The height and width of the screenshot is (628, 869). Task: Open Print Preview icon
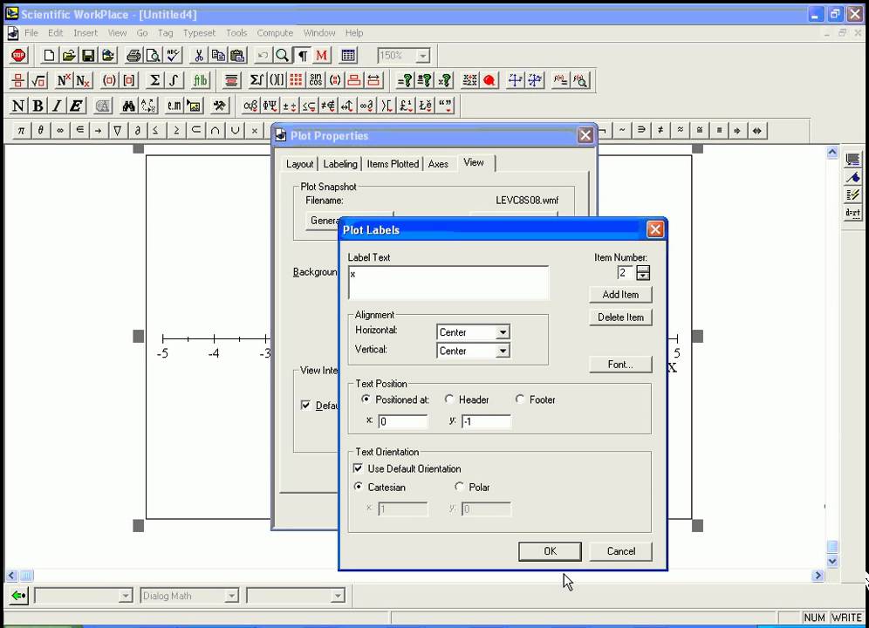click(153, 56)
